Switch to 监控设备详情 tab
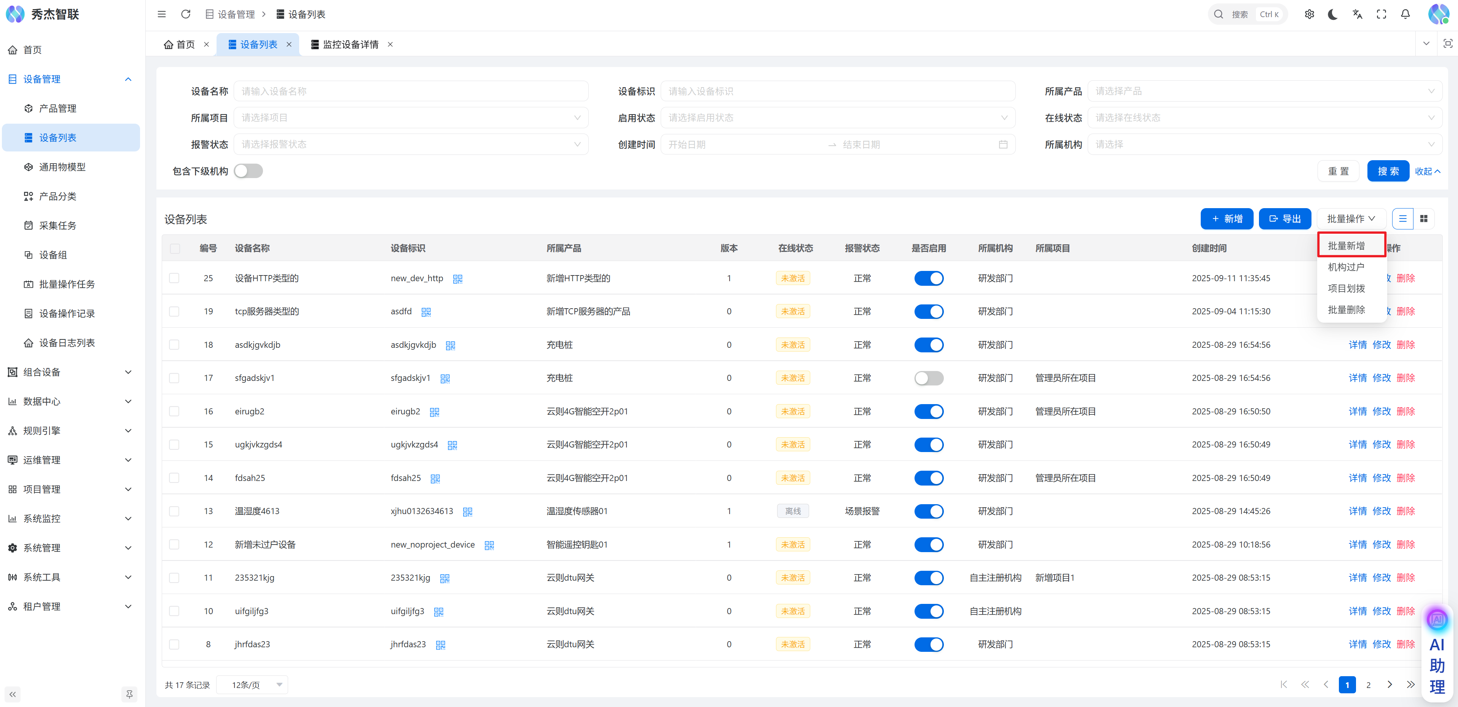The height and width of the screenshot is (707, 1458). click(x=350, y=44)
